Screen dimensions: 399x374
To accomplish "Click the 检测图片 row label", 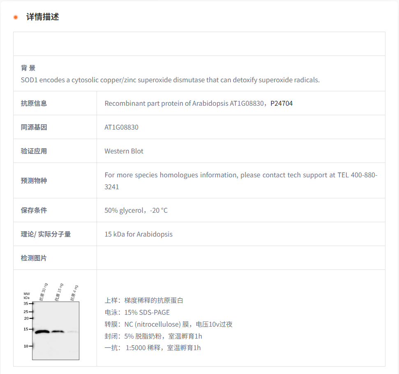I will tap(34, 258).
